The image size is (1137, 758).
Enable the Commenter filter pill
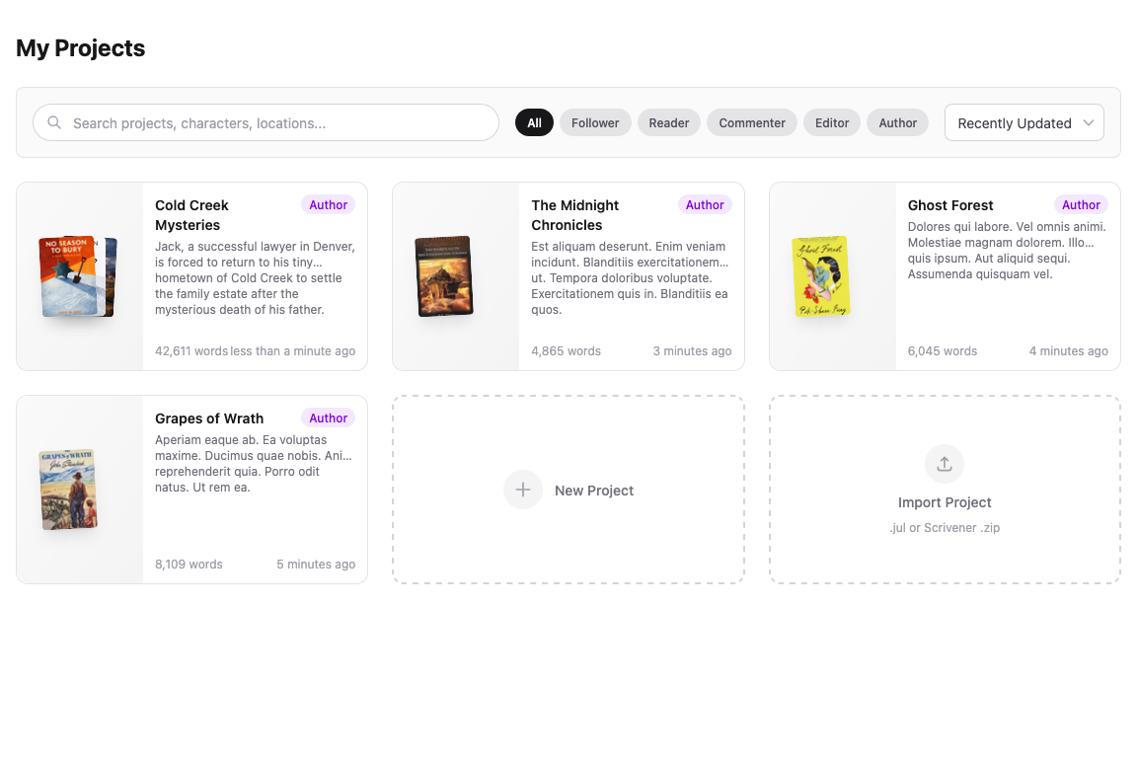point(751,122)
